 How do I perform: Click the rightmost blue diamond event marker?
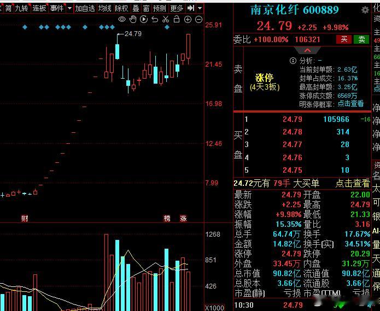(x=167, y=27)
